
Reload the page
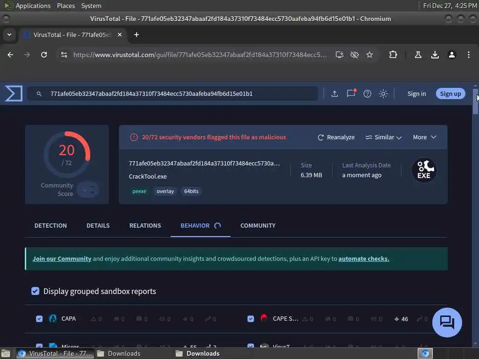pos(44,55)
